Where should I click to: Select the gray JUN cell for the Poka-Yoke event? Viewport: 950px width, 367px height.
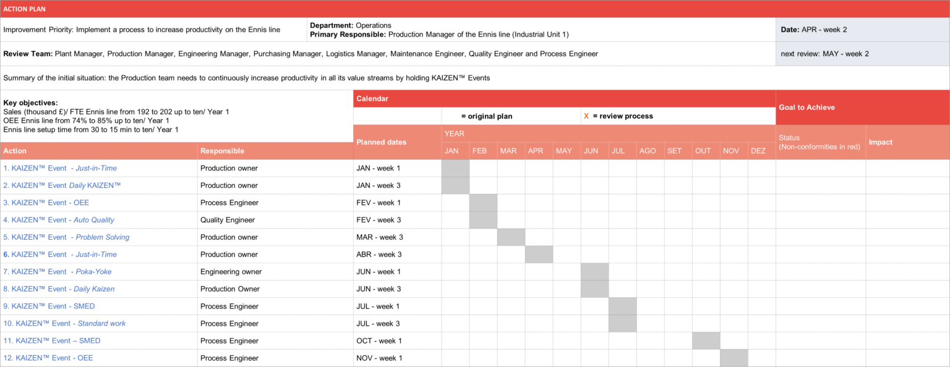[x=594, y=272]
